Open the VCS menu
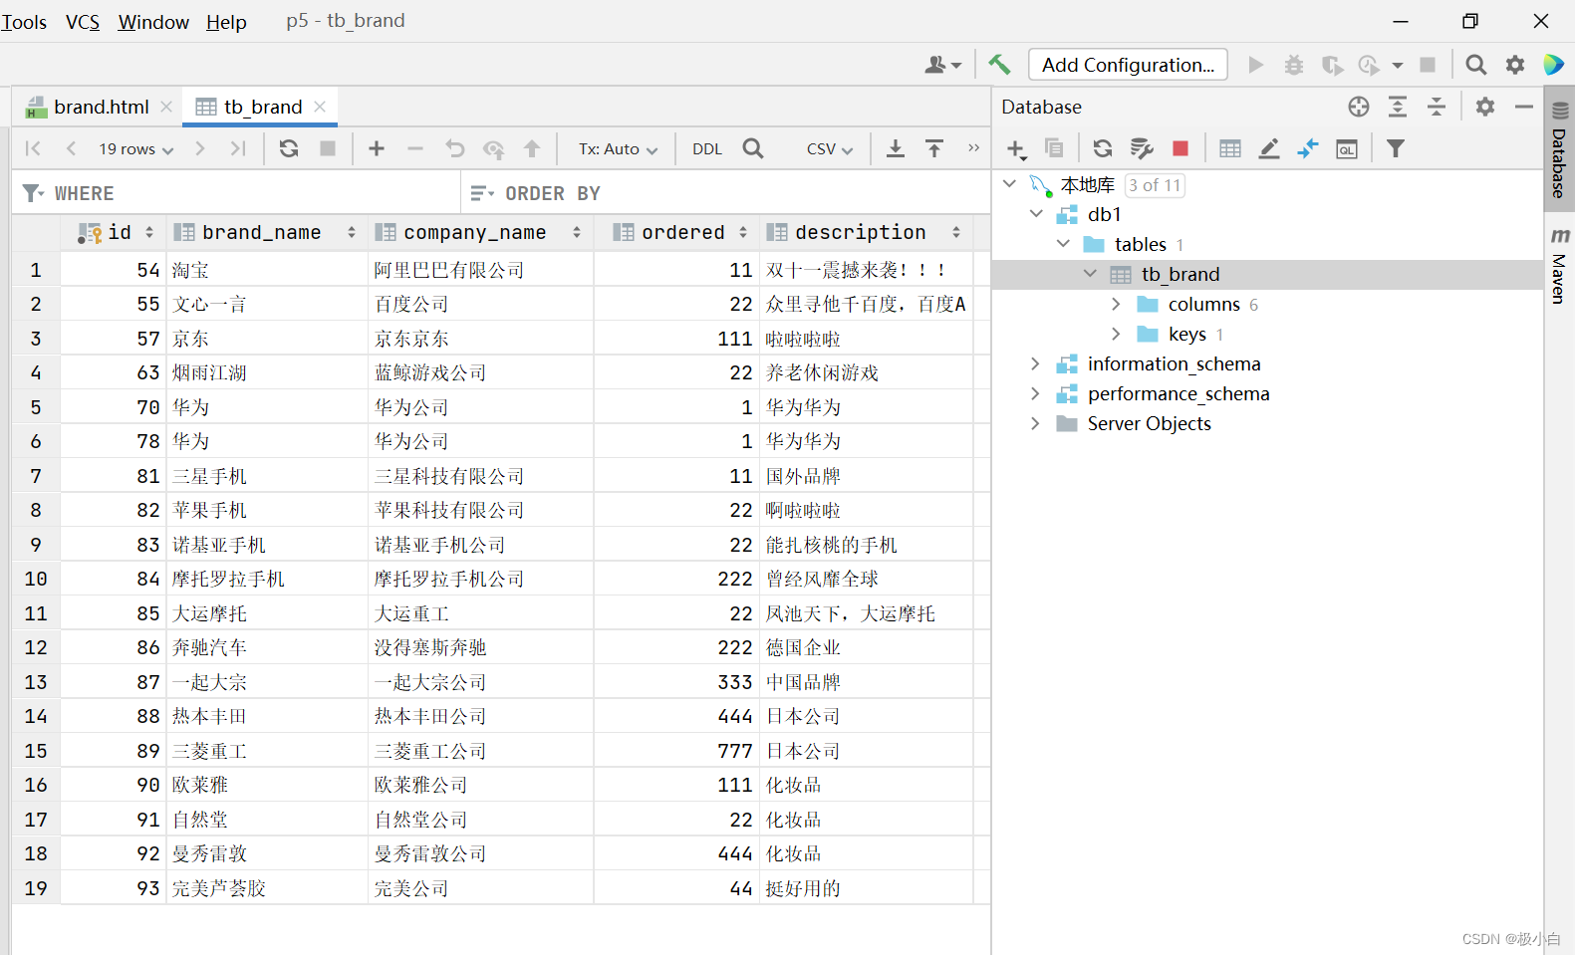 point(83,22)
